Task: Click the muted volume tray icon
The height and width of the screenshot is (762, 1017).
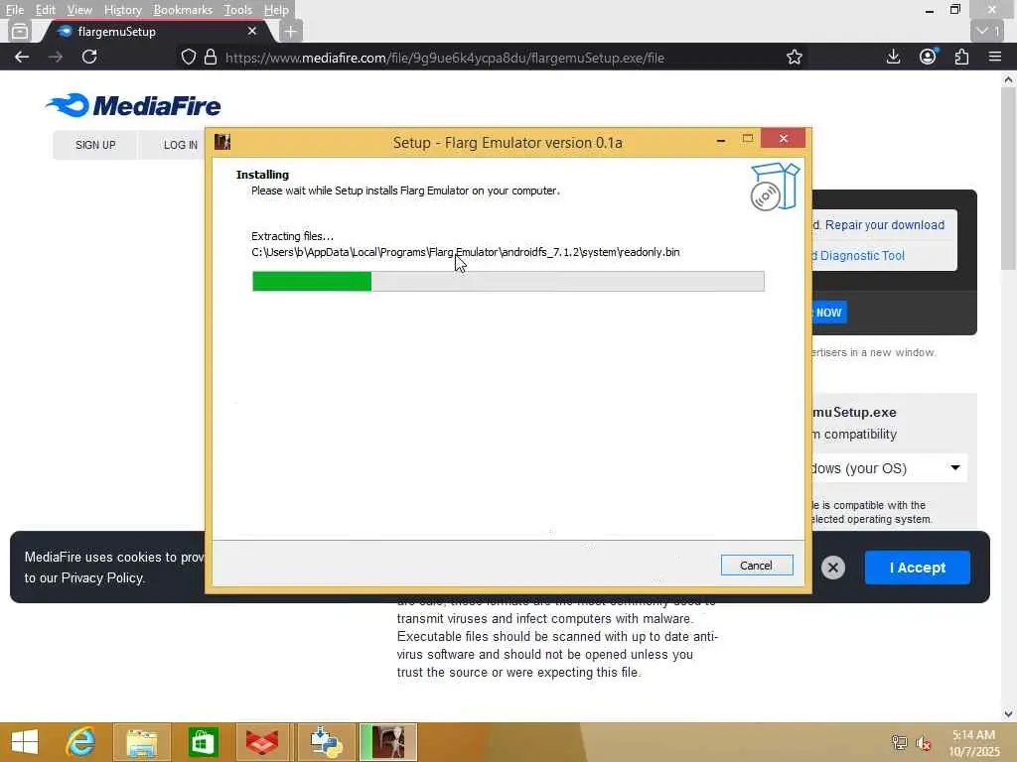Action: click(x=923, y=742)
